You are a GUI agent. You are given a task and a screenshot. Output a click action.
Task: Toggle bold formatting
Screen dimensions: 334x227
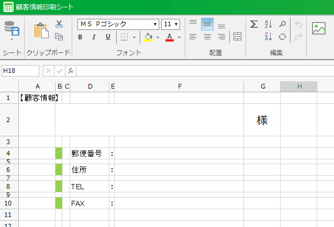pyautogui.click(x=80, y=37)
